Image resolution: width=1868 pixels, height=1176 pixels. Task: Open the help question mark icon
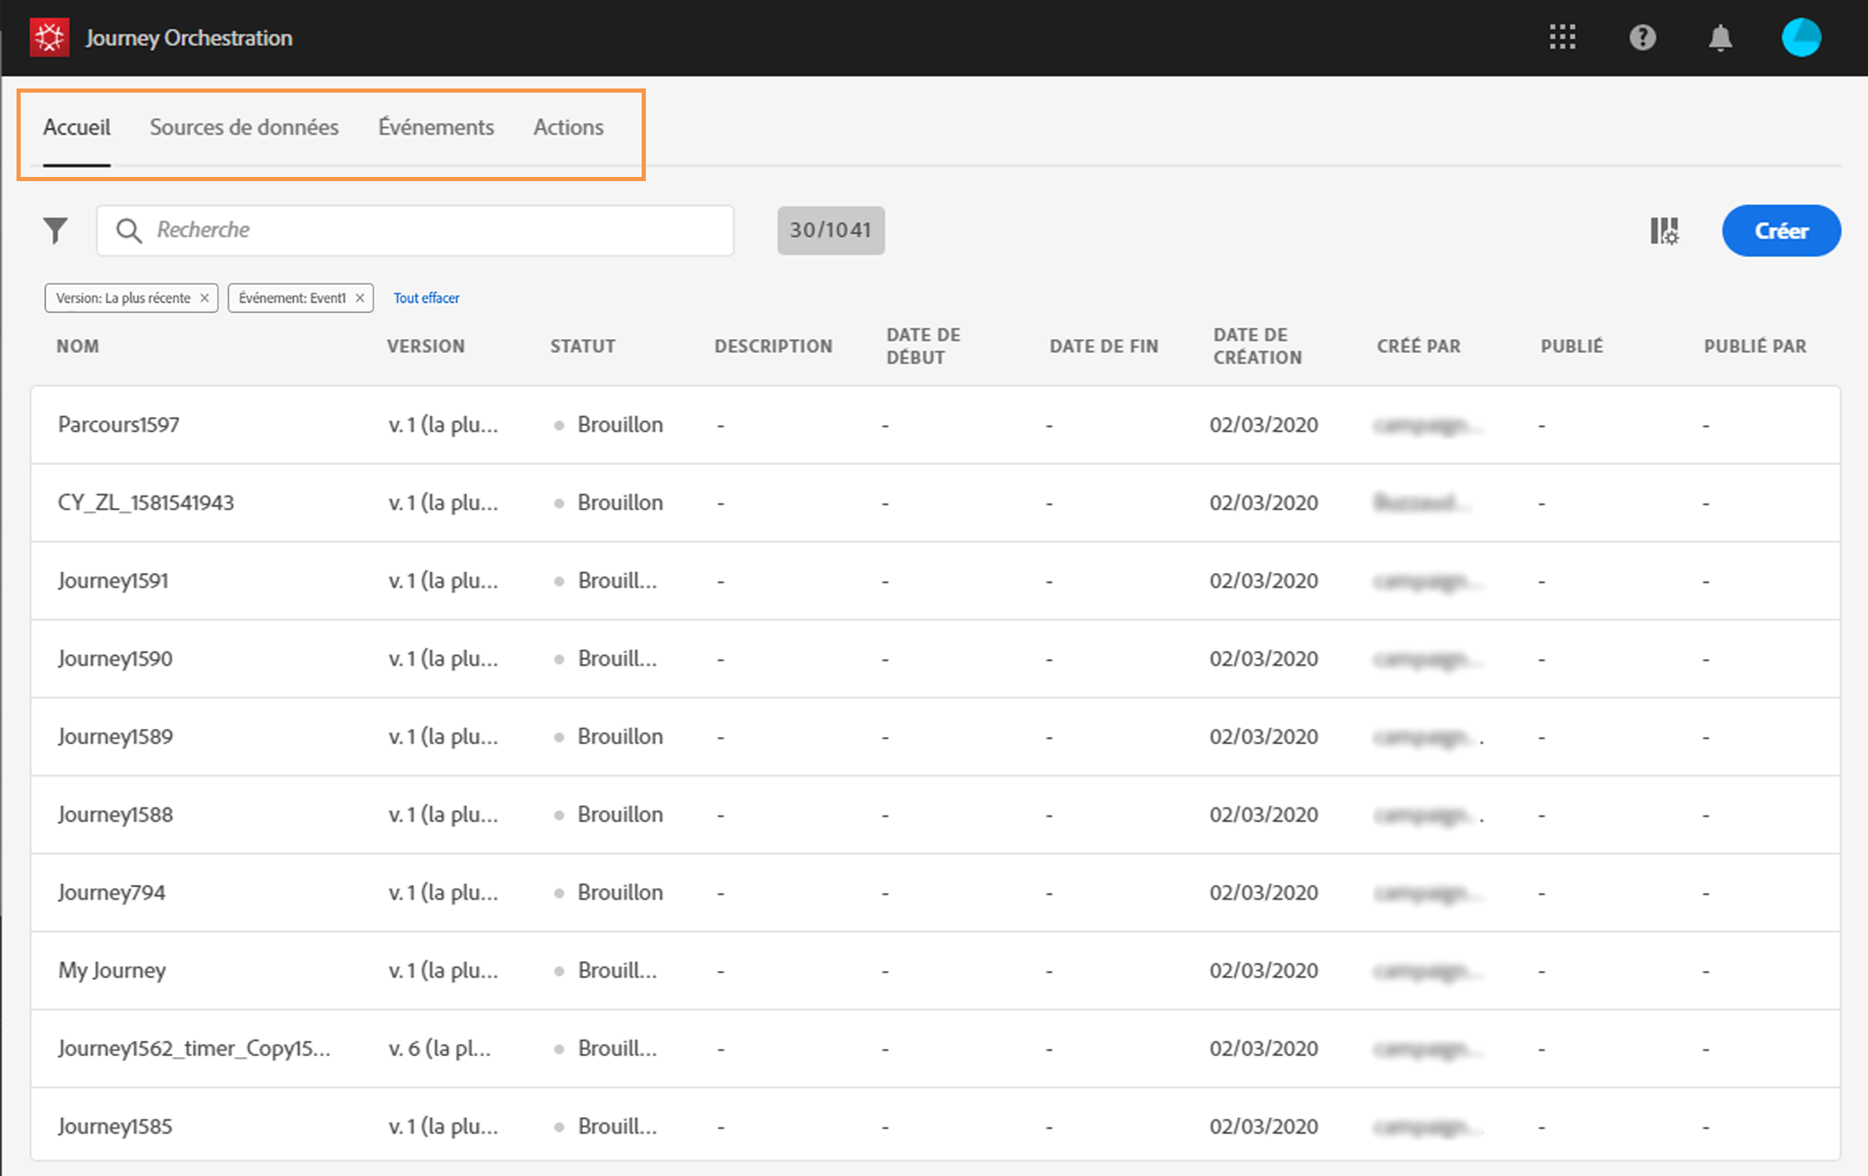[x=1642, y=37]
